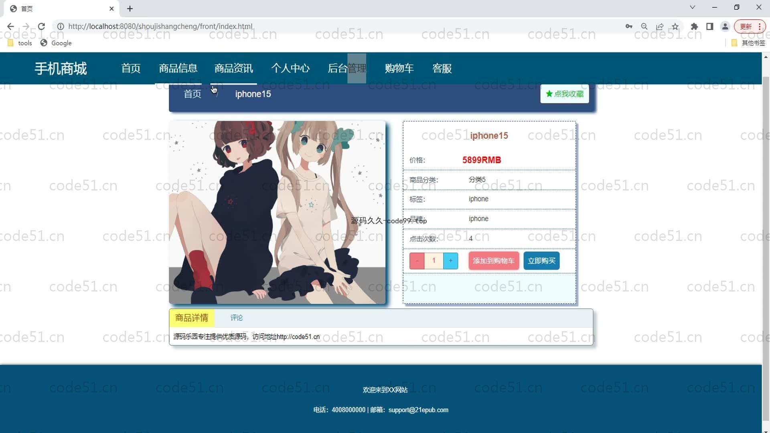Open the Chrome profile avatar
Viewport: 770px width, 433px height.
coord(725,26)
